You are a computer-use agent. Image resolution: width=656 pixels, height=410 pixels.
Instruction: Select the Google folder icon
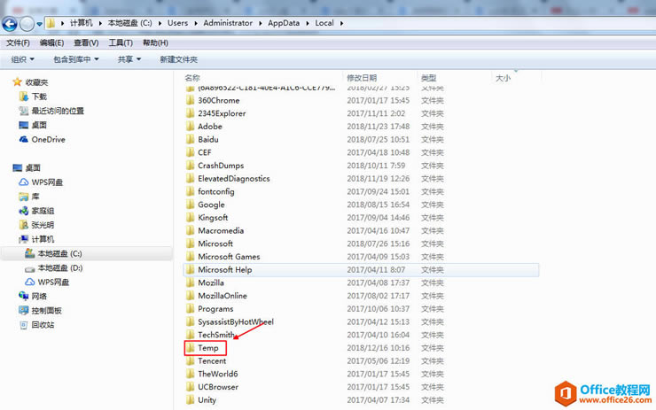click(191, 204)
